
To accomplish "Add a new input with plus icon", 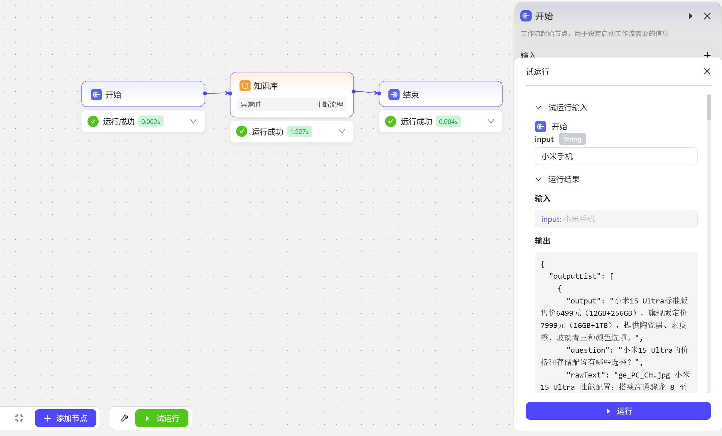I will coord(707,55).
